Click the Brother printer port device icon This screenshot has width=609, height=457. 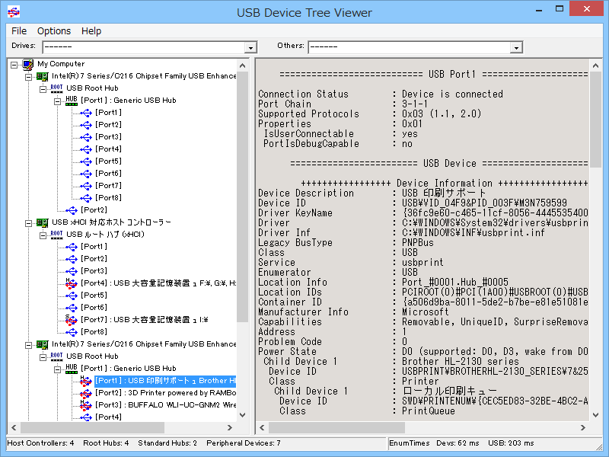click(x=85, y=381)
